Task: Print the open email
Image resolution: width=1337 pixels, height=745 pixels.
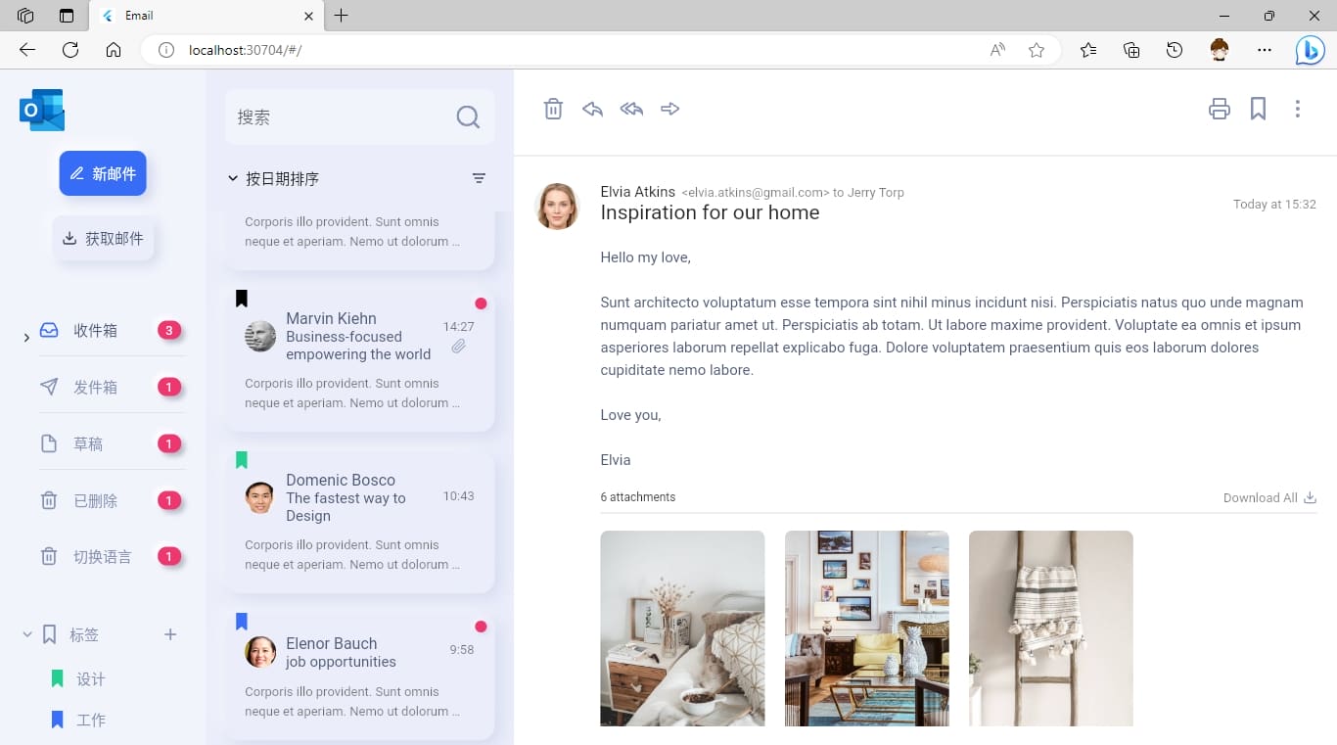Action: (x=1220, y=109)
